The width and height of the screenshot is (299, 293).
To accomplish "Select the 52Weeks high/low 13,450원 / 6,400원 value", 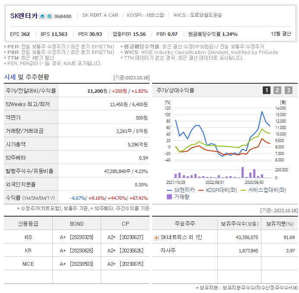I will 129,104.
